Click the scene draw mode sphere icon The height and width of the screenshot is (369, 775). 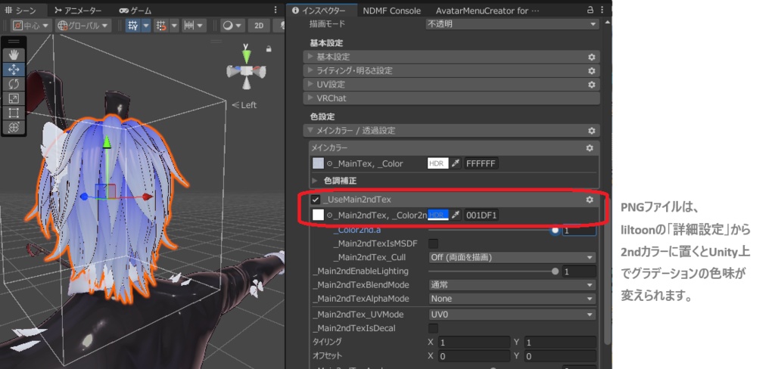click(228, 26)
